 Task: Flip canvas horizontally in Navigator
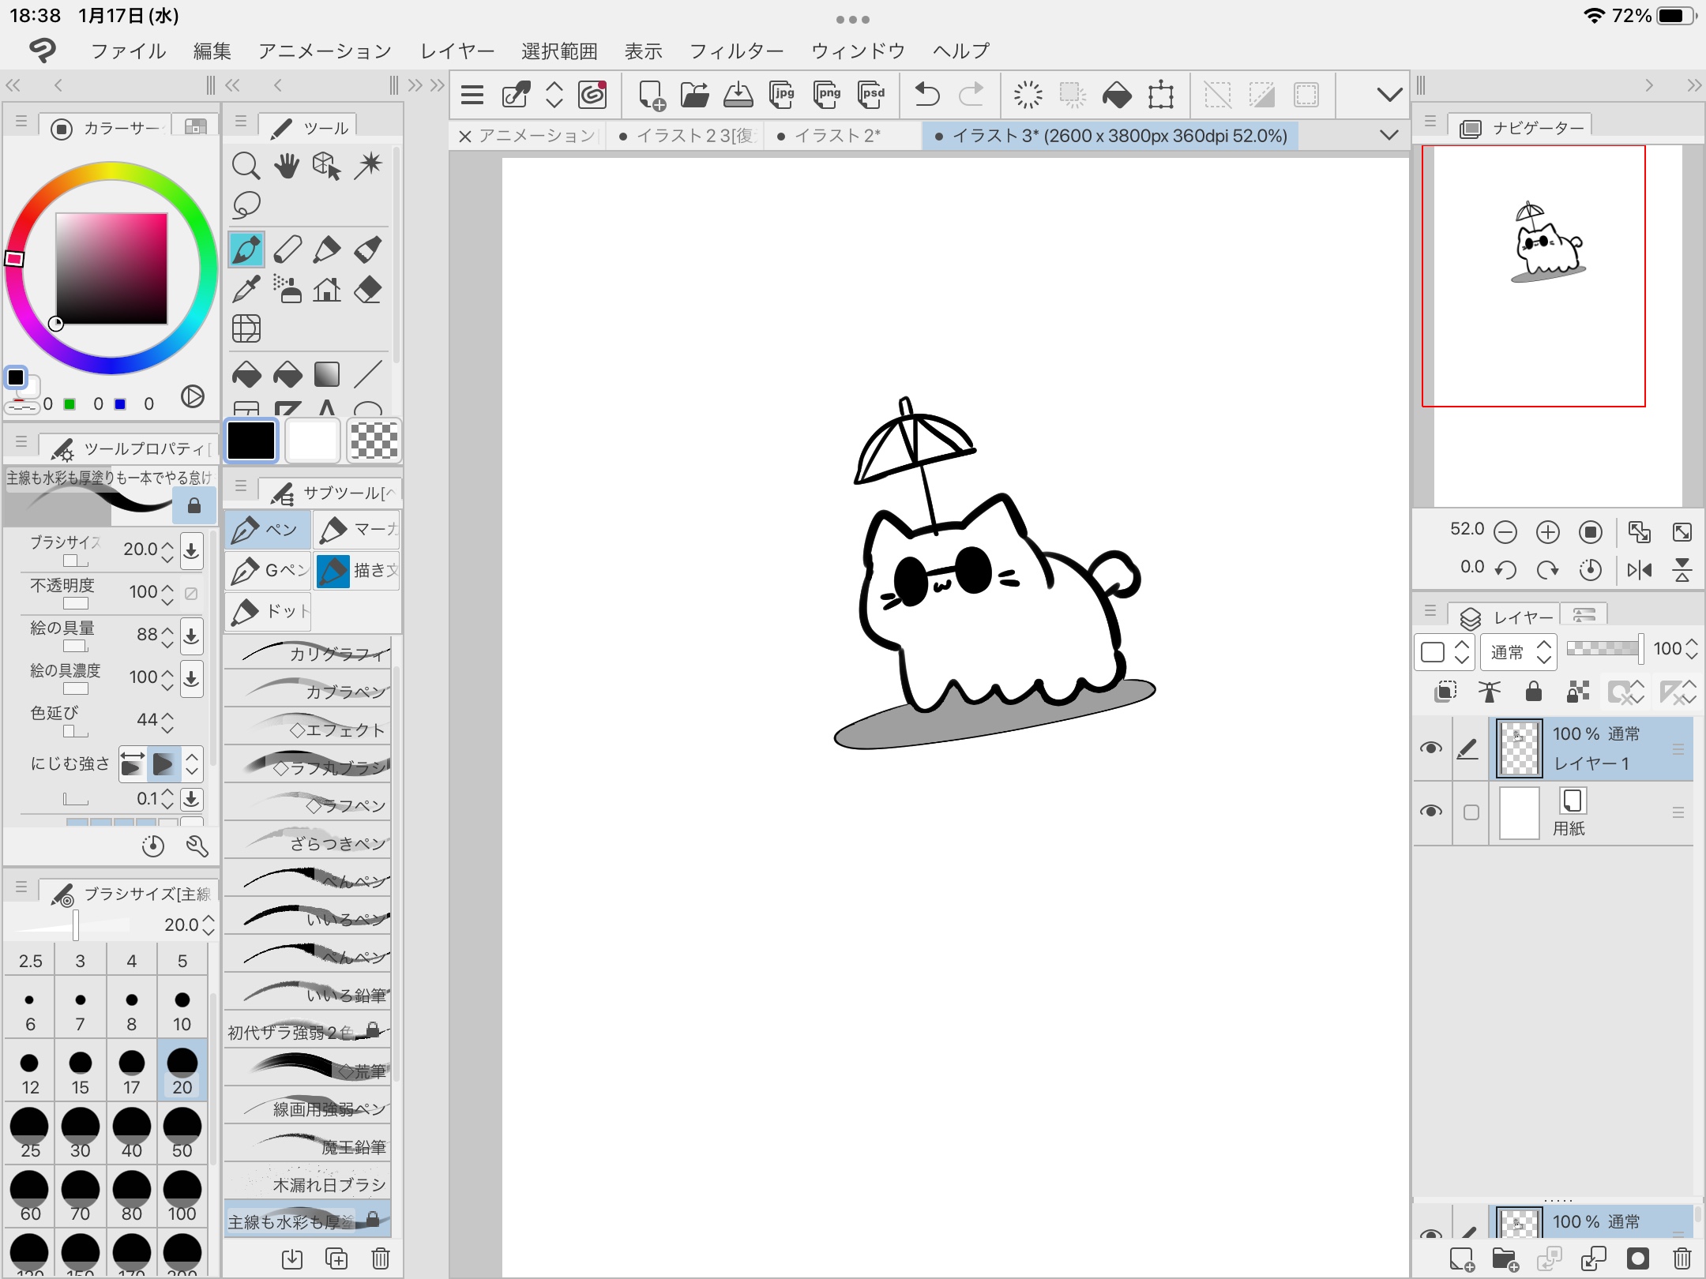pyautogui.click(x=1639, y=569)
